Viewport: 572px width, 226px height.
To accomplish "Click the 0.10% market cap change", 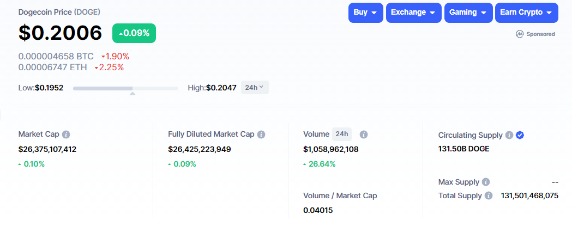I will coord(32,164).
